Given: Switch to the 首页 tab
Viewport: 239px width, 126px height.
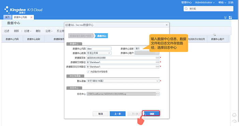Looking at the screenshot, I should point(7,17).
